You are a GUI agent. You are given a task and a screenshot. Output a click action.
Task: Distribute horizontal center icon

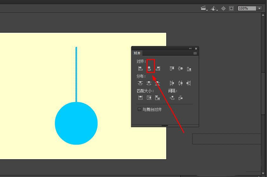[x=181, y=83]
